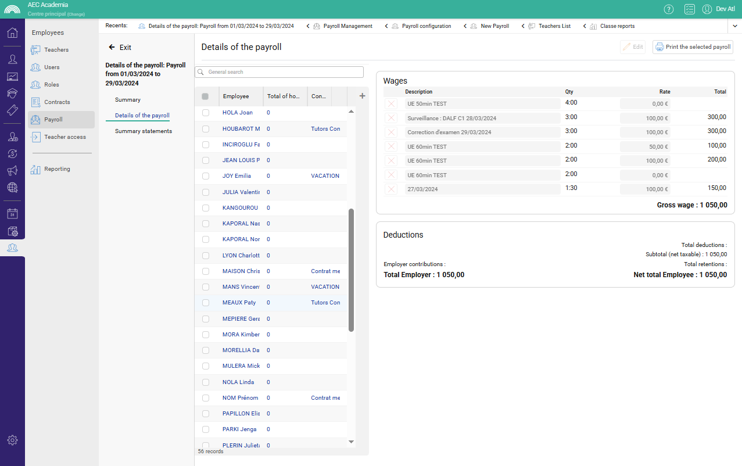Image resolution: width=742 pixels, height=466 pixels.
Task: Toggle the select-all checkbox in table header
Action: 205,96
